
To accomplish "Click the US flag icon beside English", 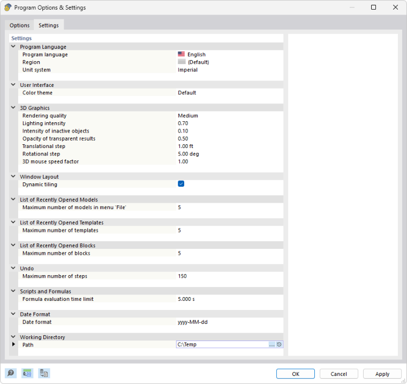I will (181, 54).
